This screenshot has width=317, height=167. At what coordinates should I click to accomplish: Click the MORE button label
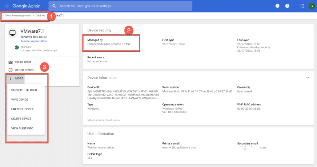tap(19, 78)
